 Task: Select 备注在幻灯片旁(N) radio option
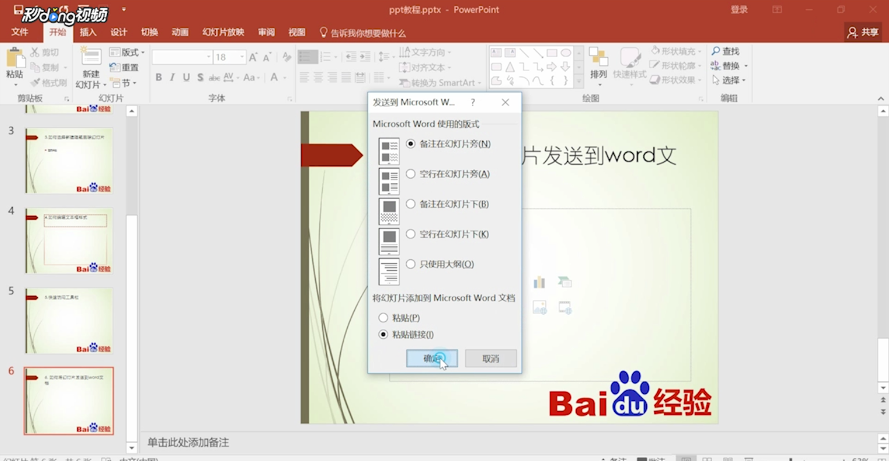[449, 144]
